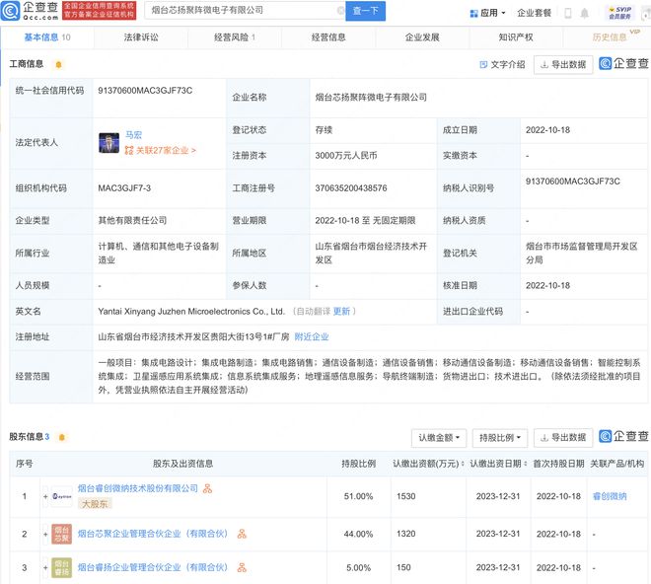Click 导出数据 in the 股东信息 section

563,438
